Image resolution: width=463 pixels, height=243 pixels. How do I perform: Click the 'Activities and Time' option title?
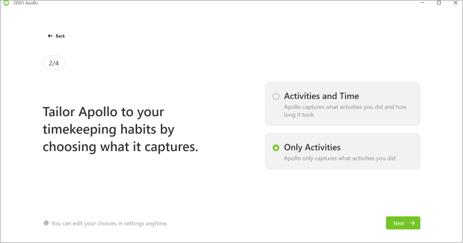tap(321, 96)
